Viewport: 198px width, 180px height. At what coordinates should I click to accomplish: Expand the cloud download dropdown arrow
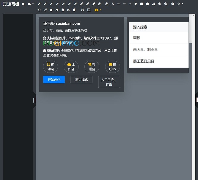pos(100,10)
